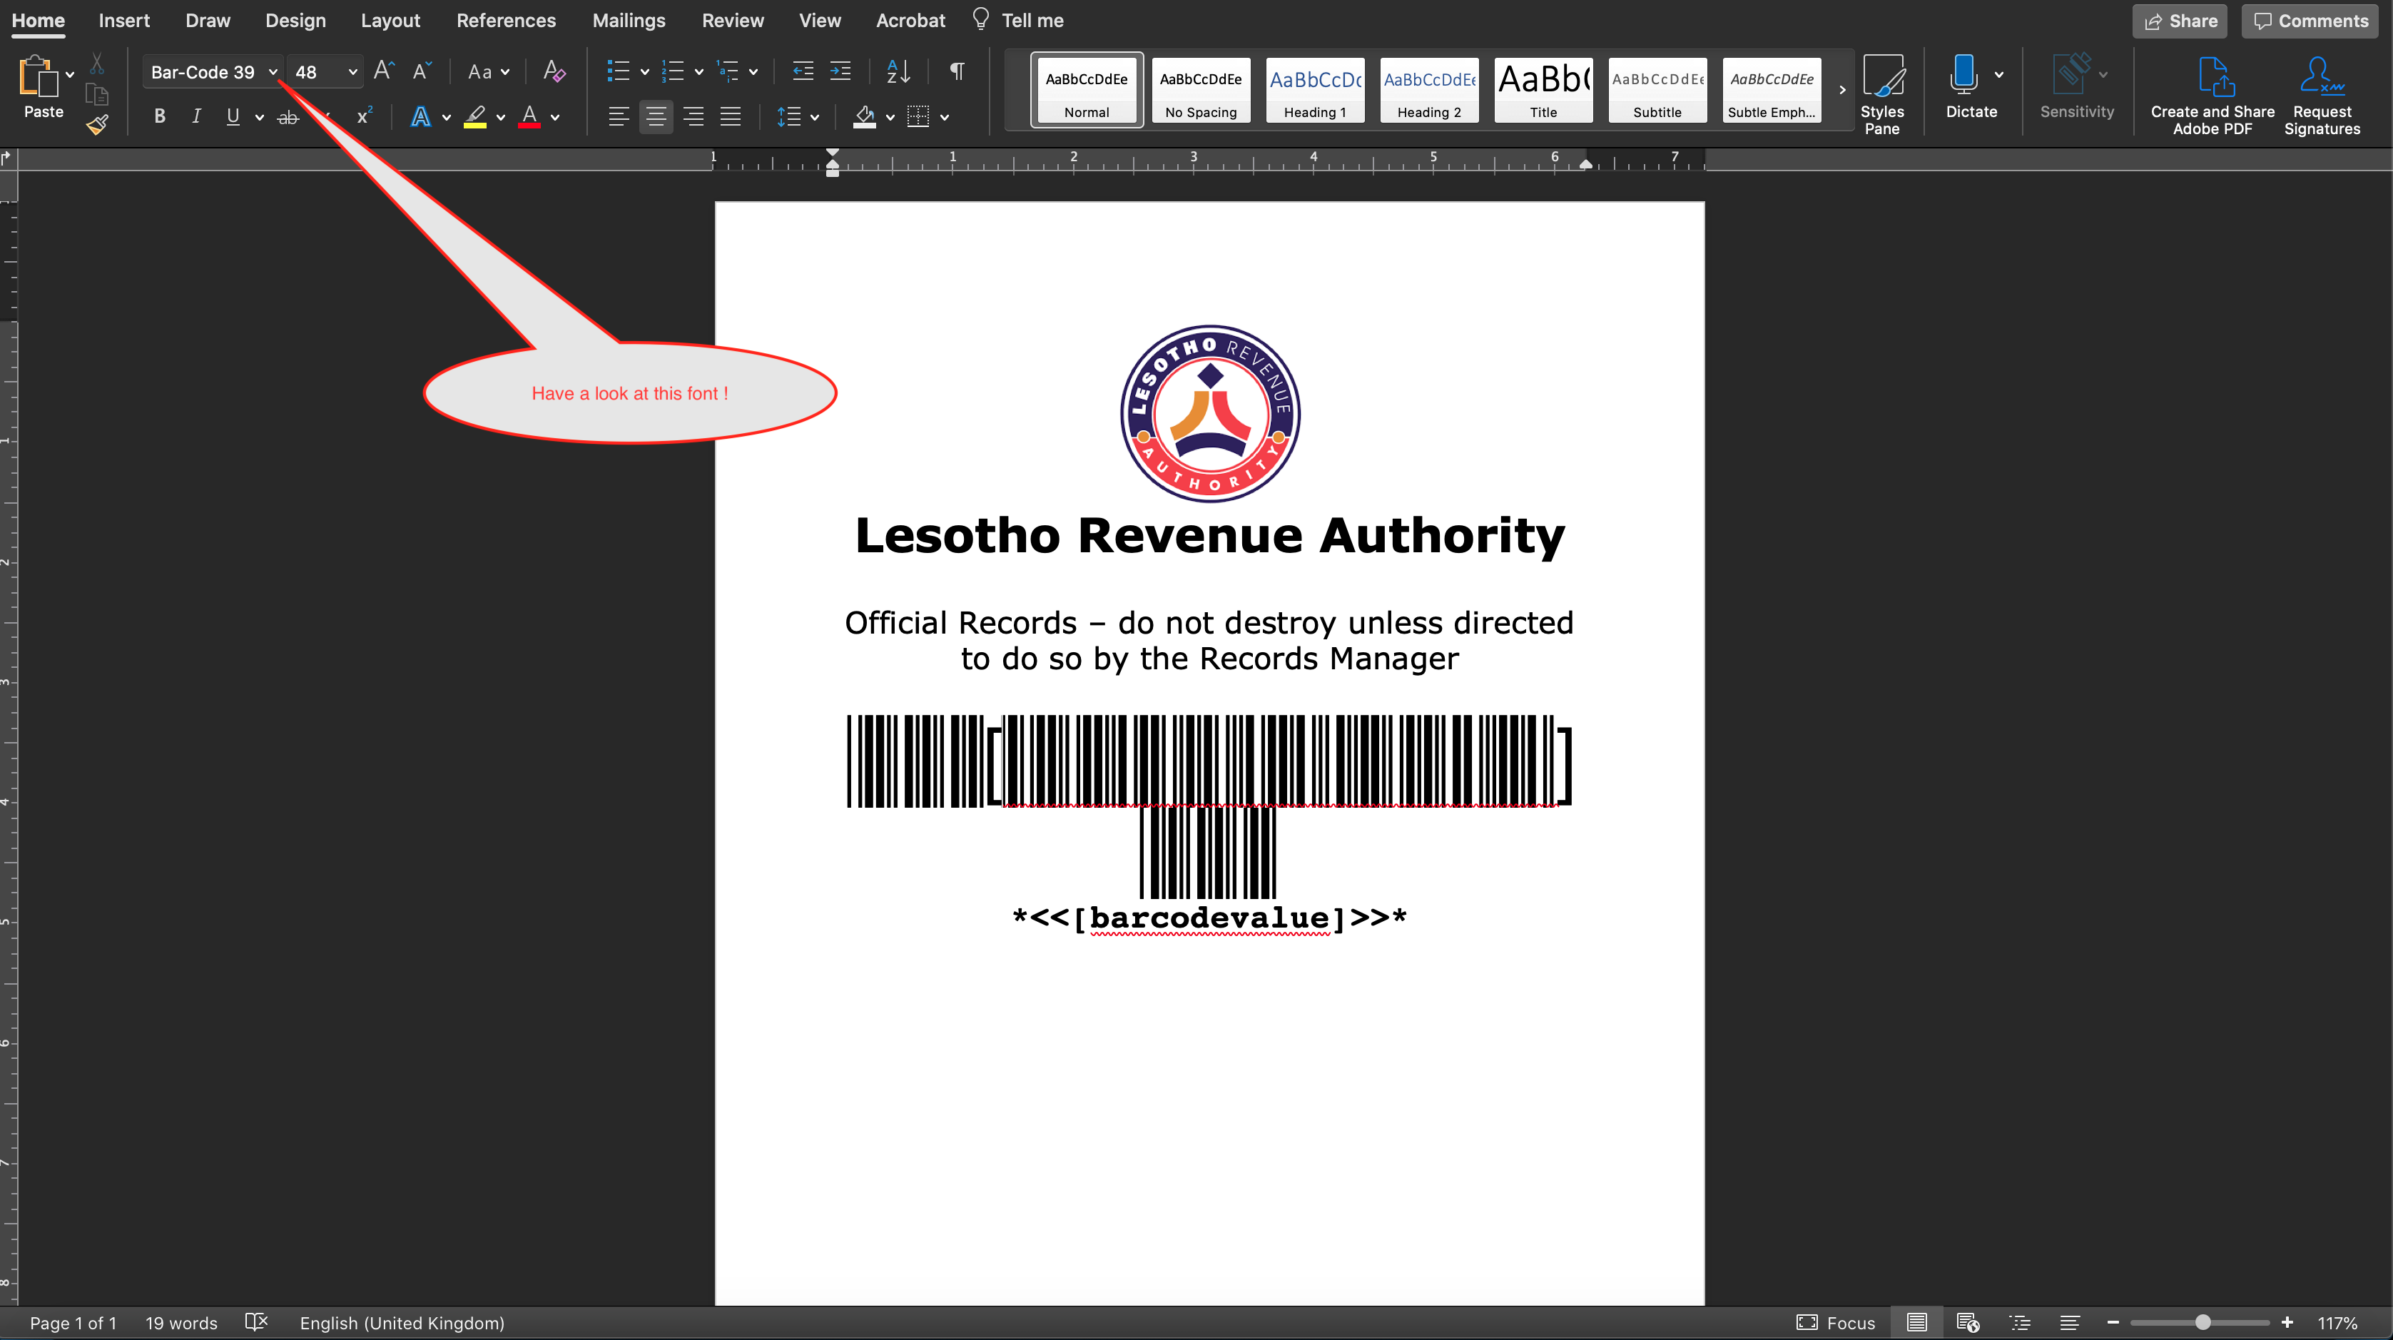Start Dictate with the microphone icon
Screen dimensions: 2393x1340
(x=1963, y=74)
